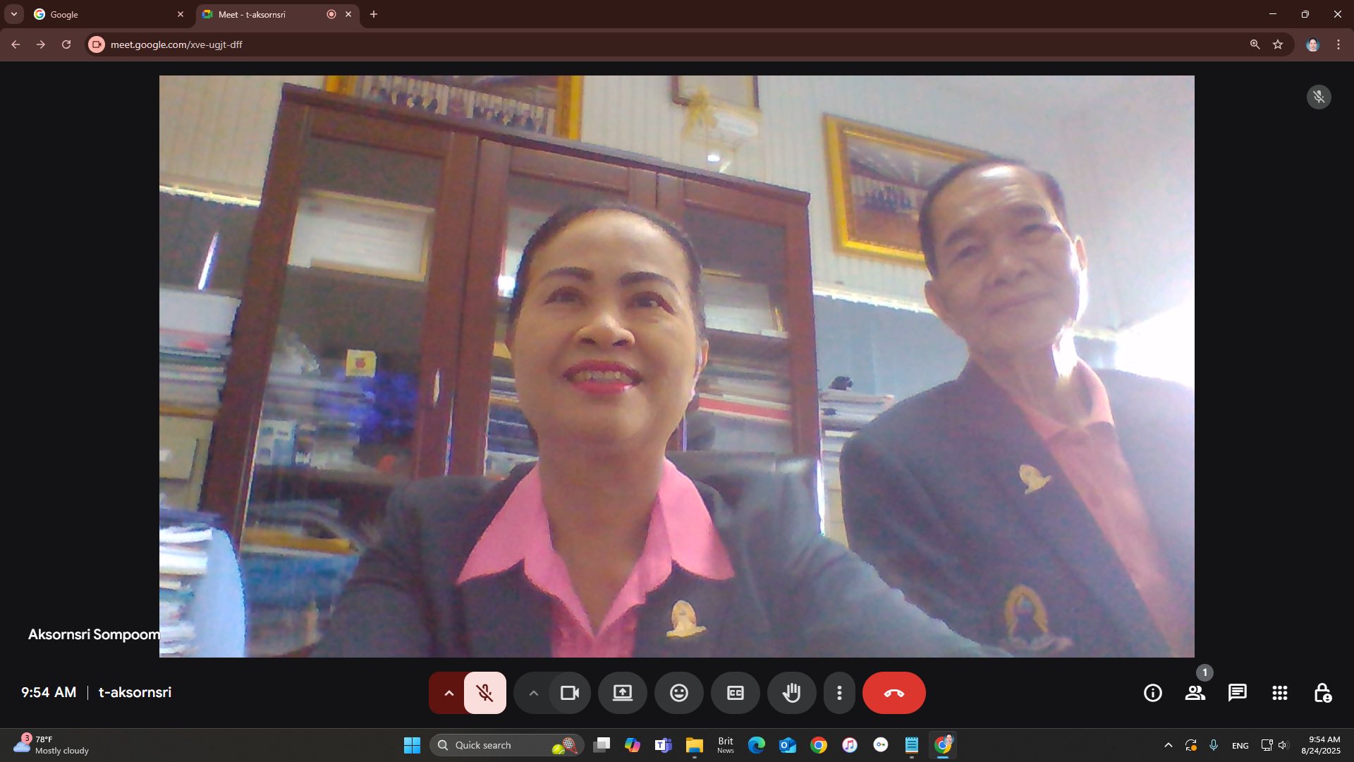The height and width of the screenshot is (762, 1354).
Task: Click the leave call button
Action: tap(893, 693)
